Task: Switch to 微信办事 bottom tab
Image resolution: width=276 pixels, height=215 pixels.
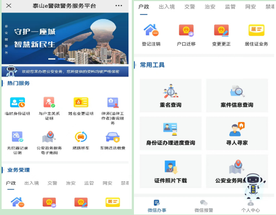Action: [x=157, y=206]
